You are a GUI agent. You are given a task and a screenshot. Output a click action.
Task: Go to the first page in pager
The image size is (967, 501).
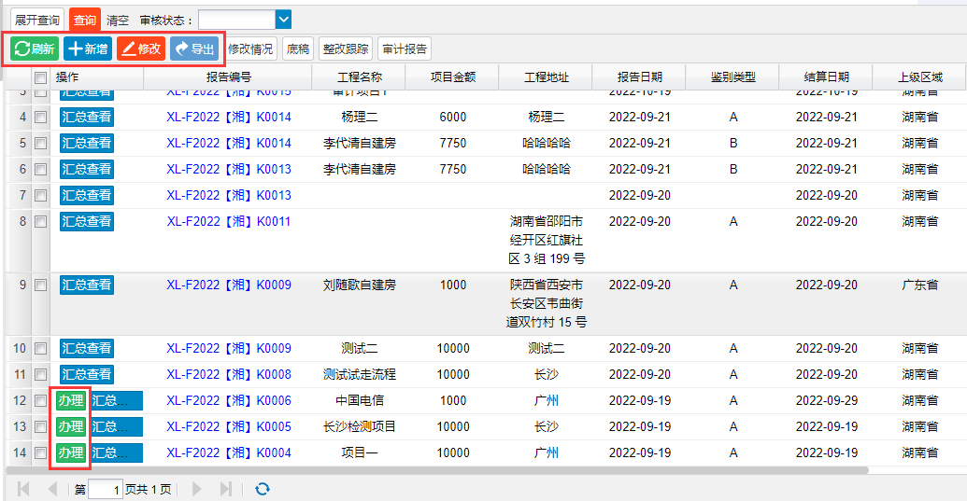(23, 489)
